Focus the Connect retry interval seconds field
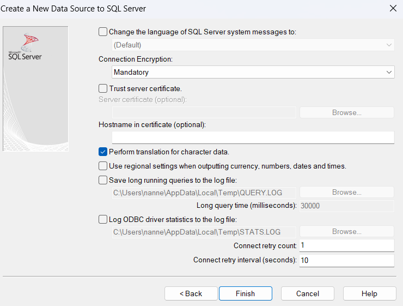Viewport: 403px width, 306px height. pyautogui.click(x=347, y=260)
